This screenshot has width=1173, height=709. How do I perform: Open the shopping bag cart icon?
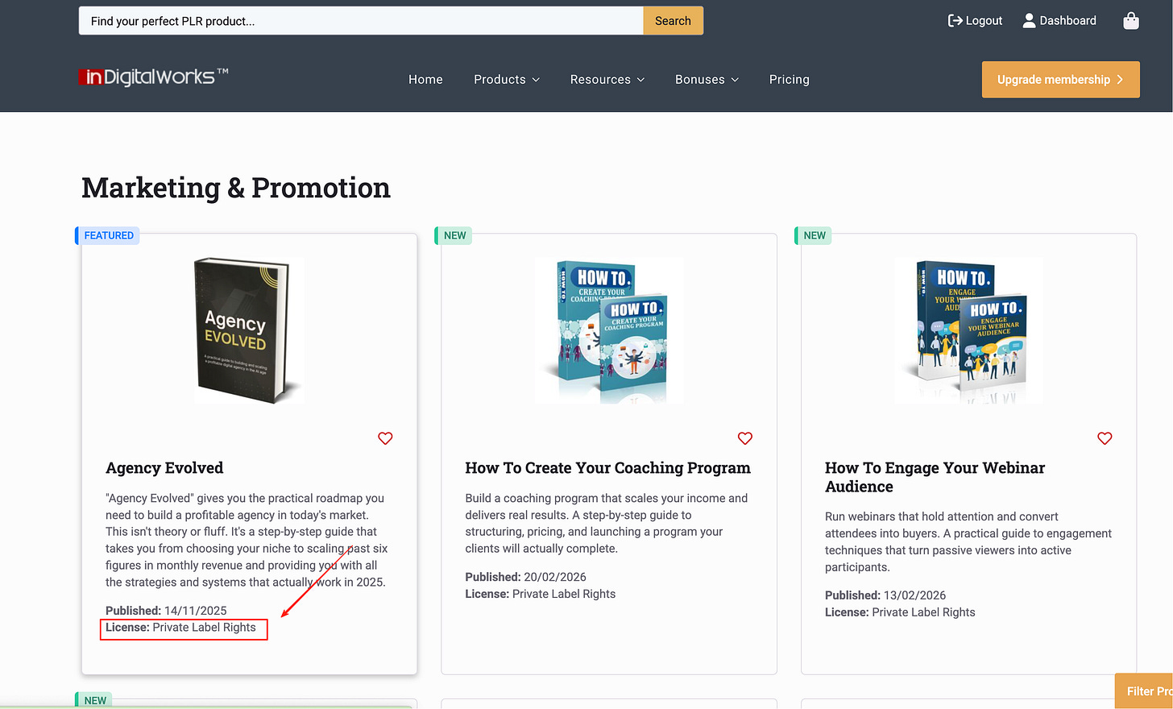pos(1131,21)
